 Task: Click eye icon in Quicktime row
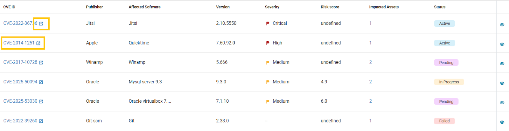pyautogui.click(x=502, y=44)
